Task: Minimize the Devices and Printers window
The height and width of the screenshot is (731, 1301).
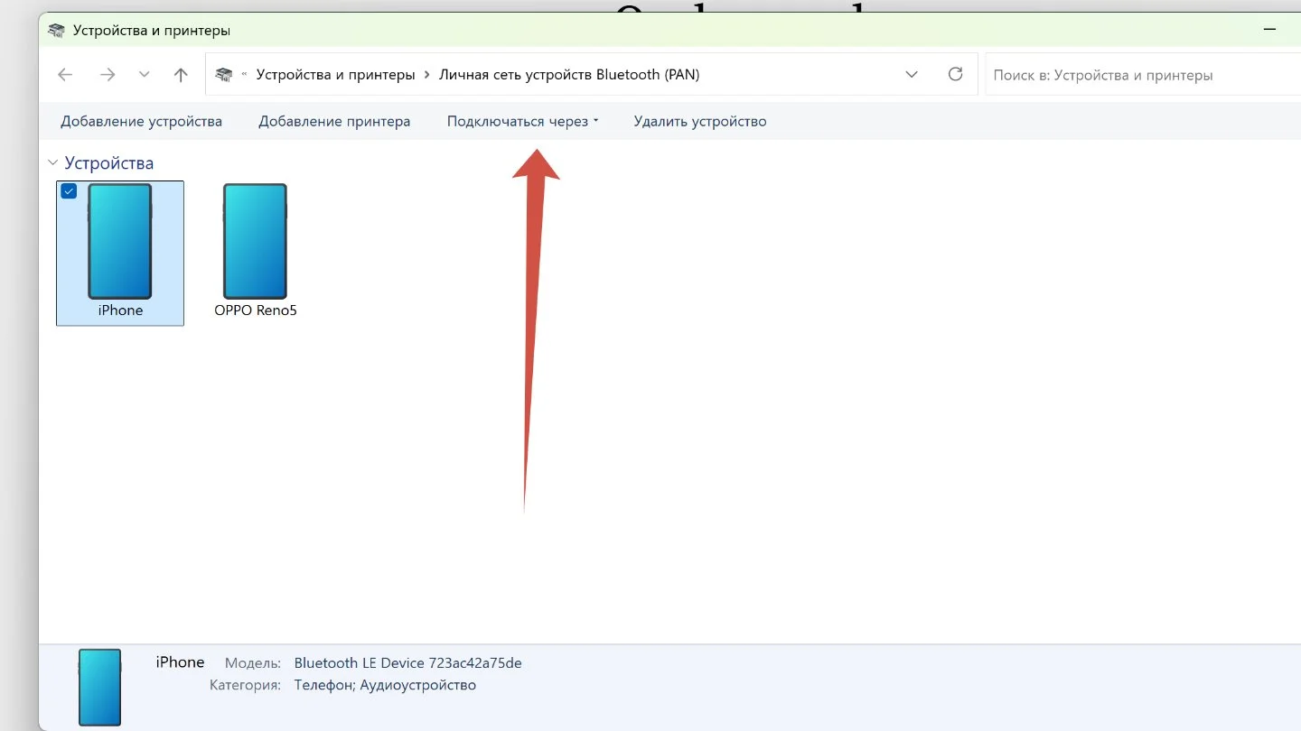Action: (1269, 30)
